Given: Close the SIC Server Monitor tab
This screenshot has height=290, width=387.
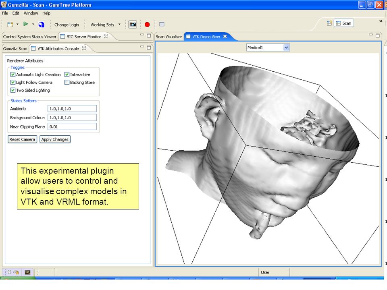Looking at the screenshot, I should (106, 36).
